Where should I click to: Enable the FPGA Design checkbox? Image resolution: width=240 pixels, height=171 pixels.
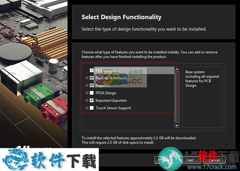pyautogui.click(x=92, y=93)
